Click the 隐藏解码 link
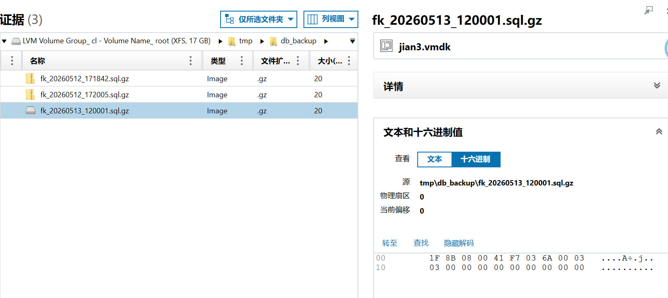This screenshot has height=298, width=668. click(459, 243)
